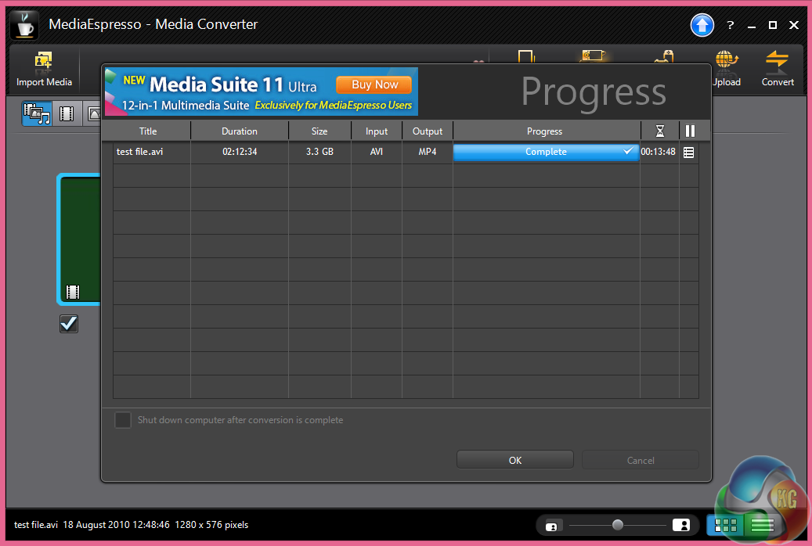Minimize the MediaEspresso window
The width and height of the screenshot is (812, 546).
coord(752,25)
